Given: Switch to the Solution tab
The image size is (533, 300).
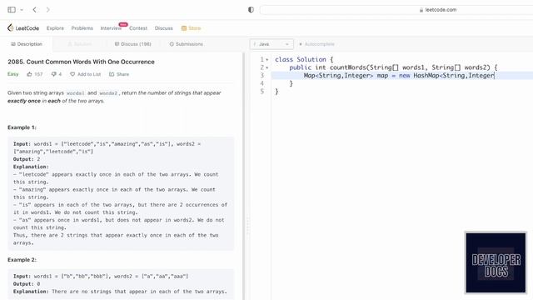Looking at the screenshot, I should (x=80, y=44).
